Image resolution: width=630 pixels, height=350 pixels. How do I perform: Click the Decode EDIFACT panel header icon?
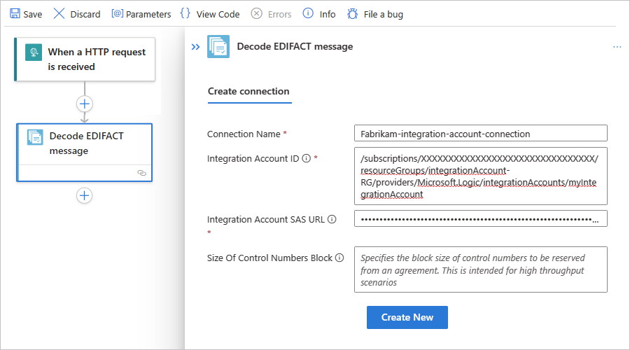218,47
